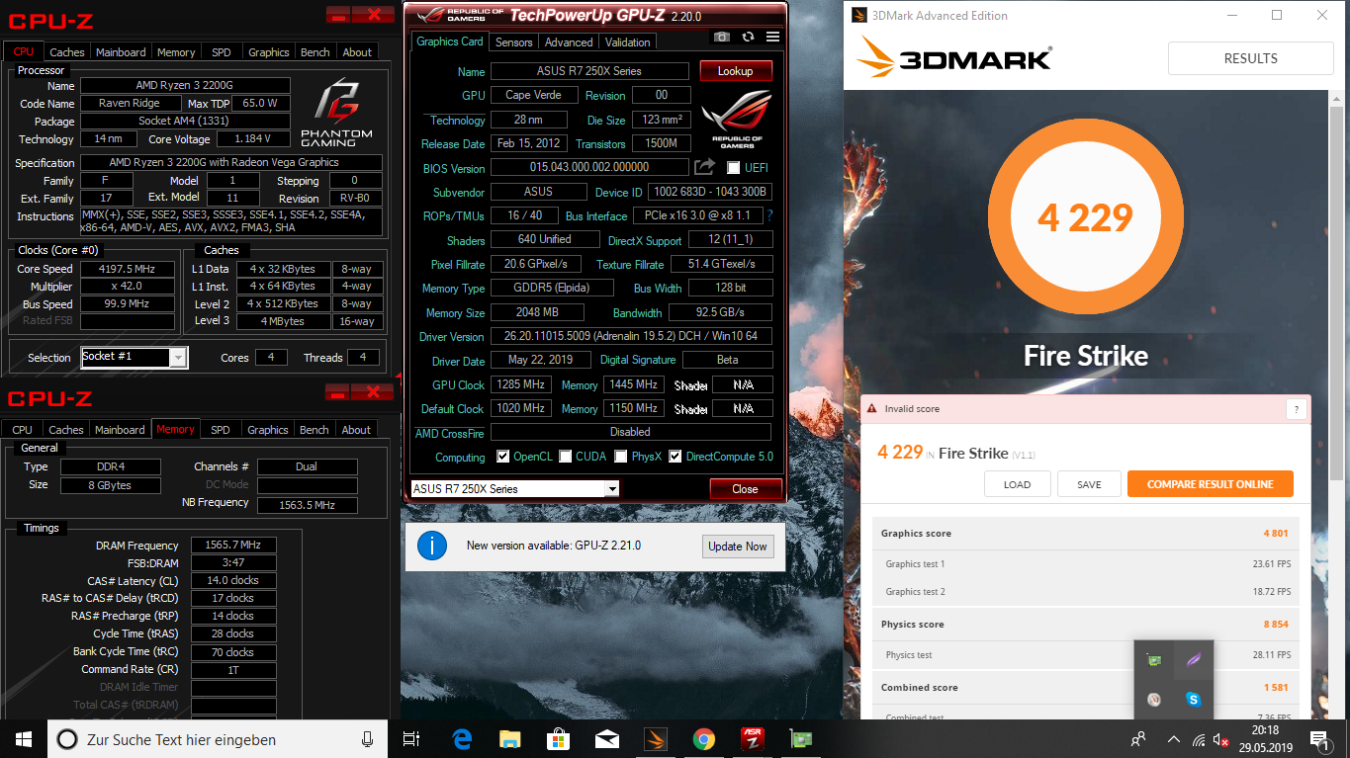Open the Caches tab in top CPU-Z window
Viewport: 1350px width, 758px height.
pyautogui.click(x=67, y=52)
